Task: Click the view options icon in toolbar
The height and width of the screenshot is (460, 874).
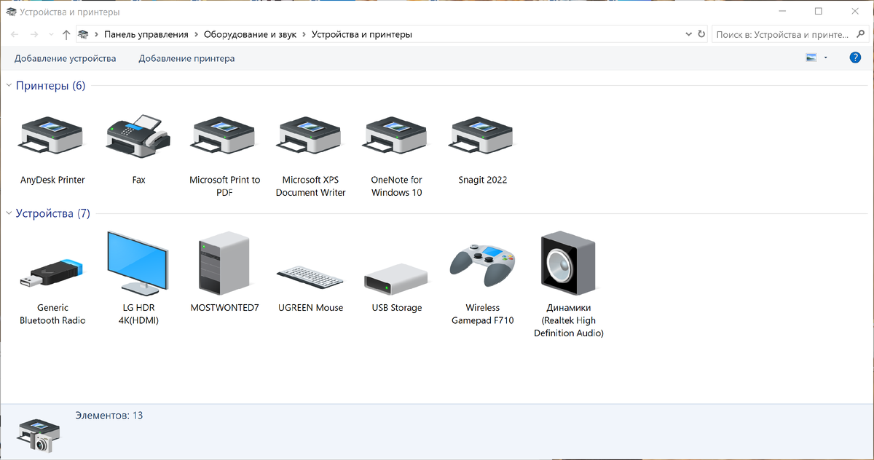Action: click(811, 58)
